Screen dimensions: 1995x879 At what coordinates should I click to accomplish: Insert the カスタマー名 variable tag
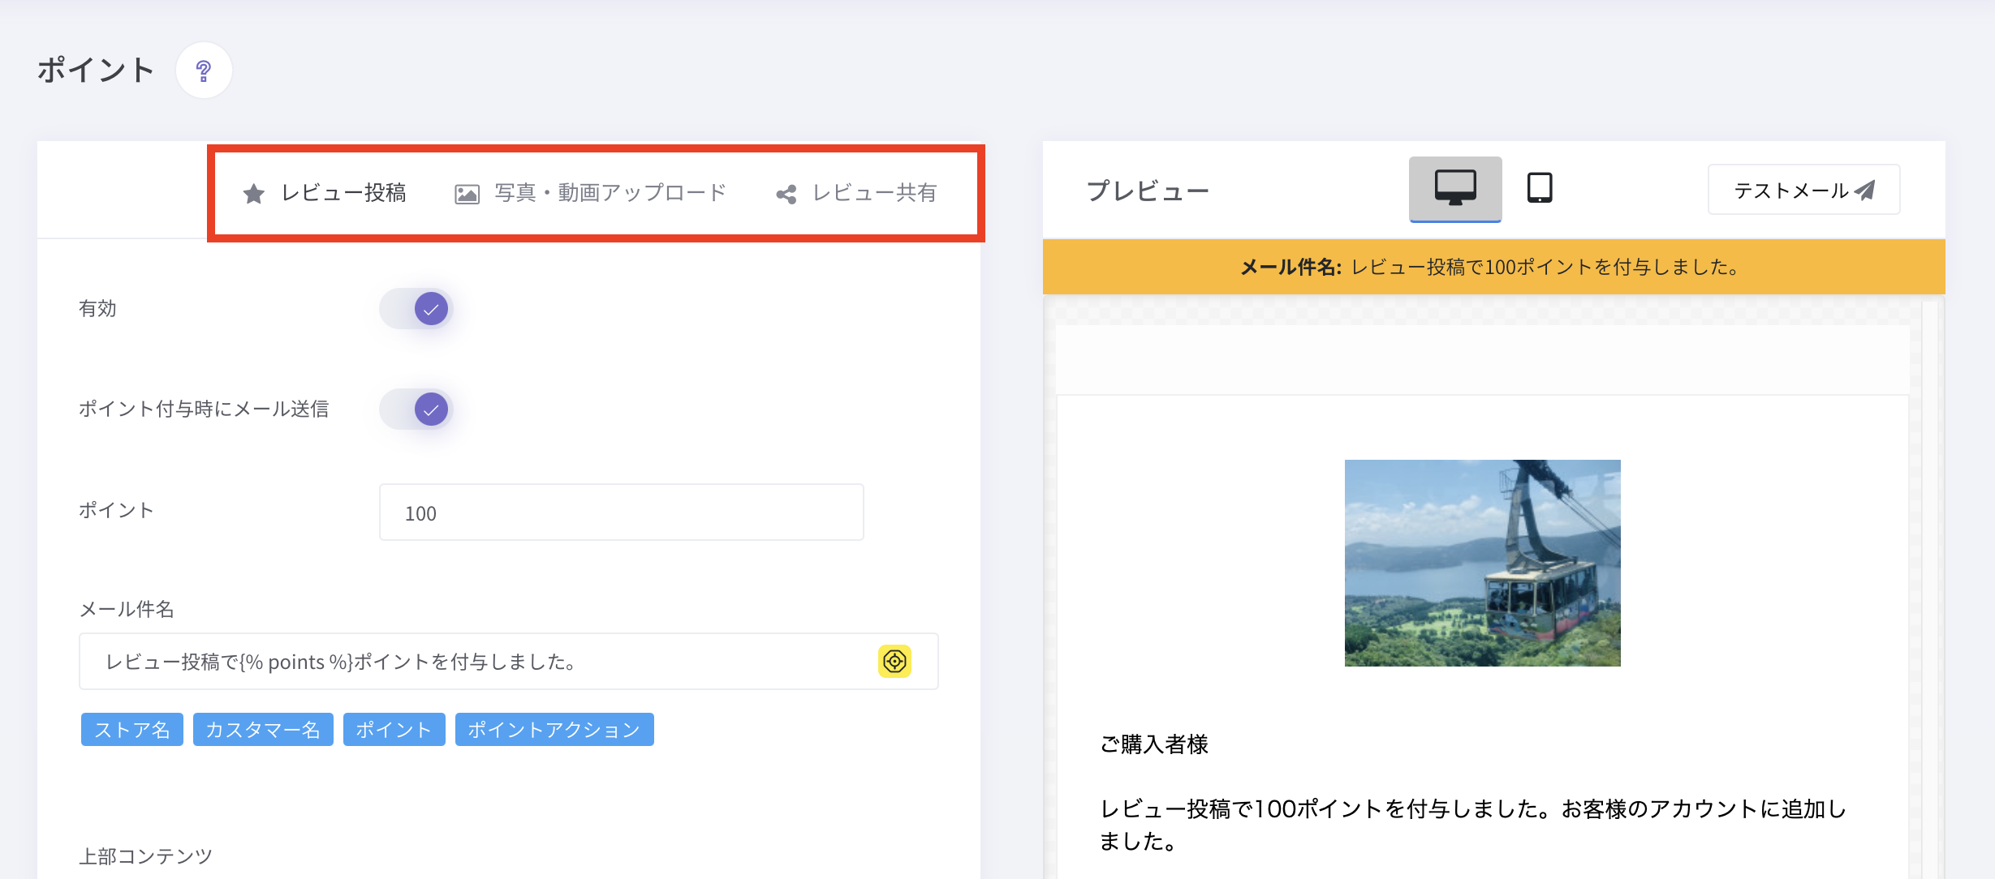[x=263, y=730]
